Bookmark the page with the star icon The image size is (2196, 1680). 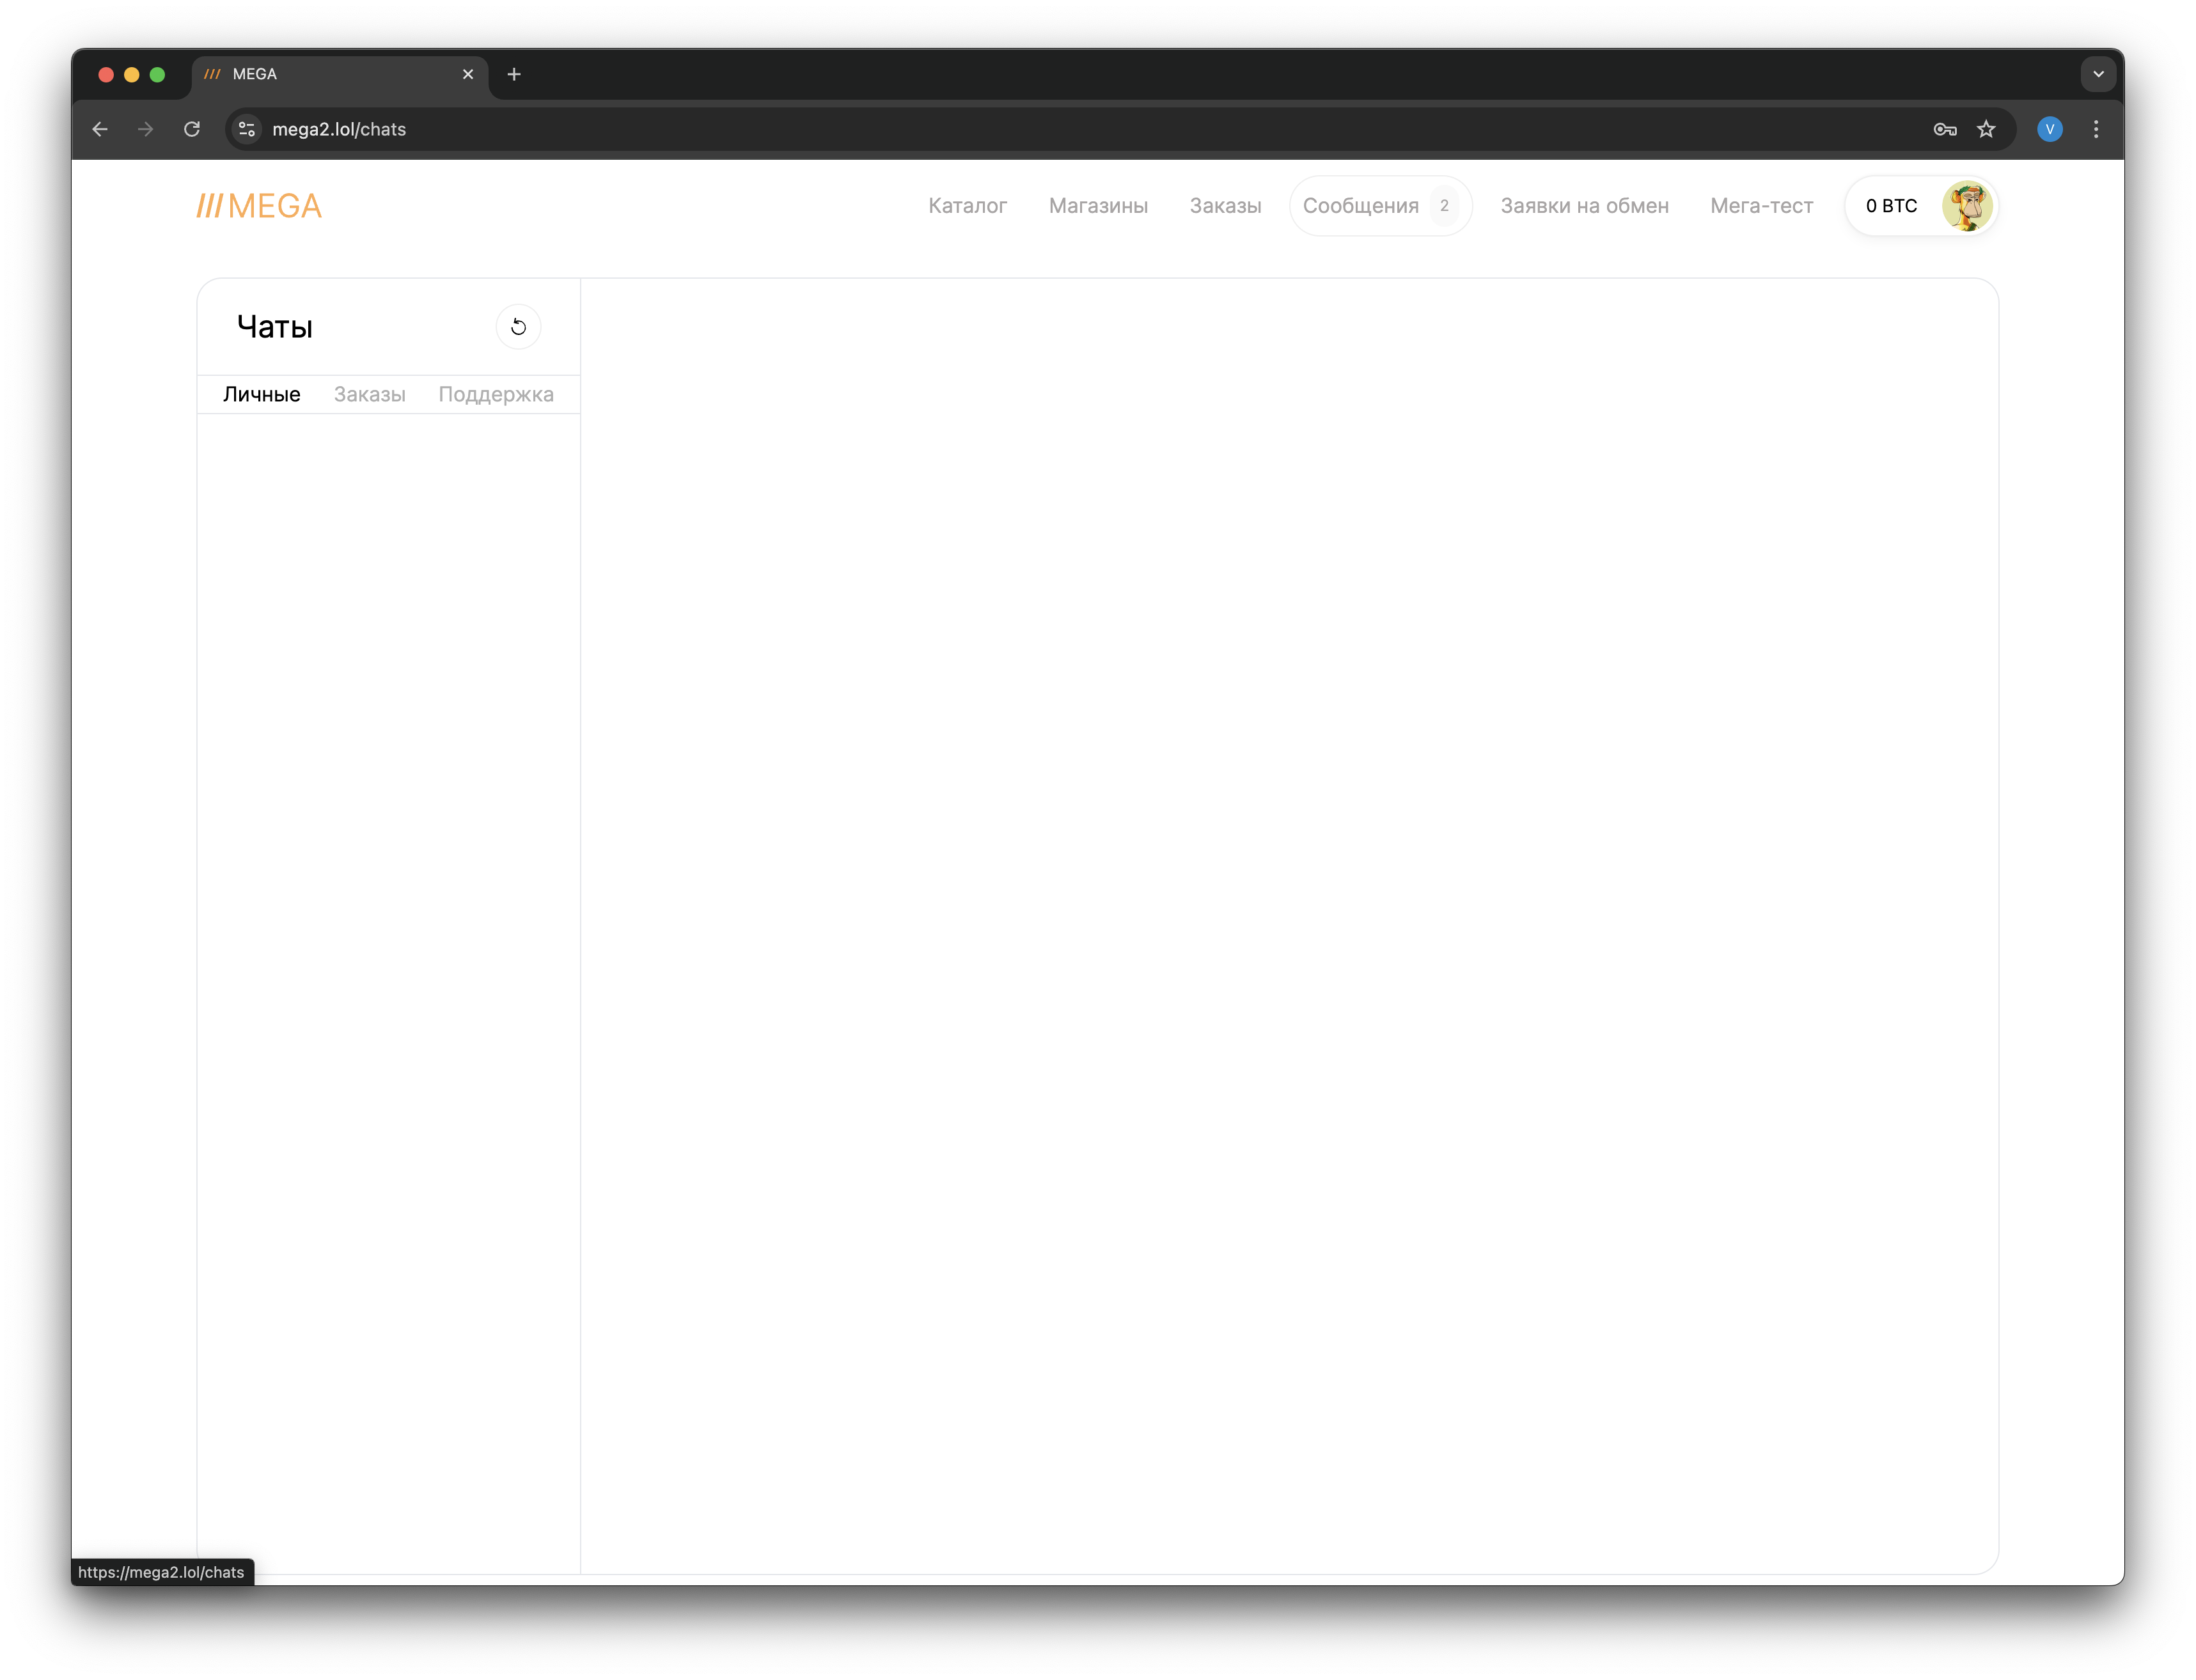[x=1987, y=129]
